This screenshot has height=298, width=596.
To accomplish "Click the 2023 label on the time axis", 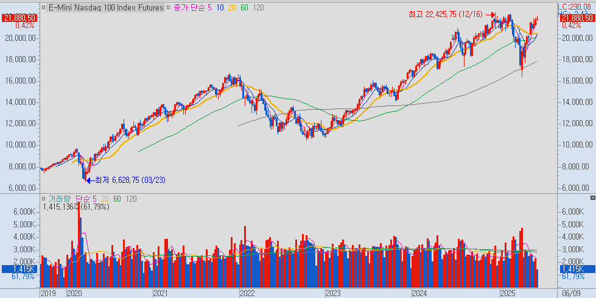I will (334, 294).
